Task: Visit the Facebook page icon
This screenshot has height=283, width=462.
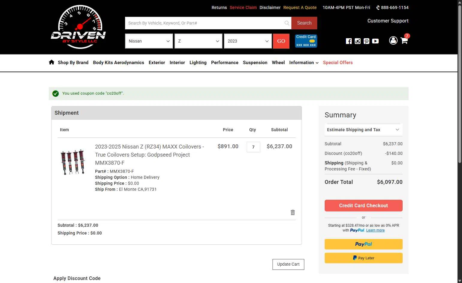Action: (349, 41)
